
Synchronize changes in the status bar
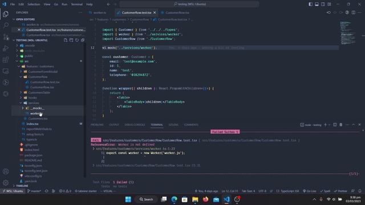tap(47, 191)
